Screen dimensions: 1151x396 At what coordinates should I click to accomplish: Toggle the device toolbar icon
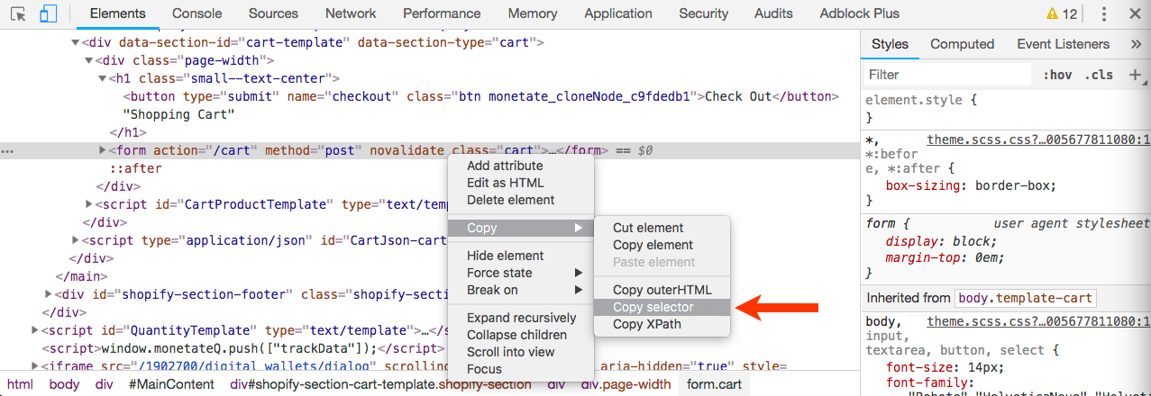point(49,13)
